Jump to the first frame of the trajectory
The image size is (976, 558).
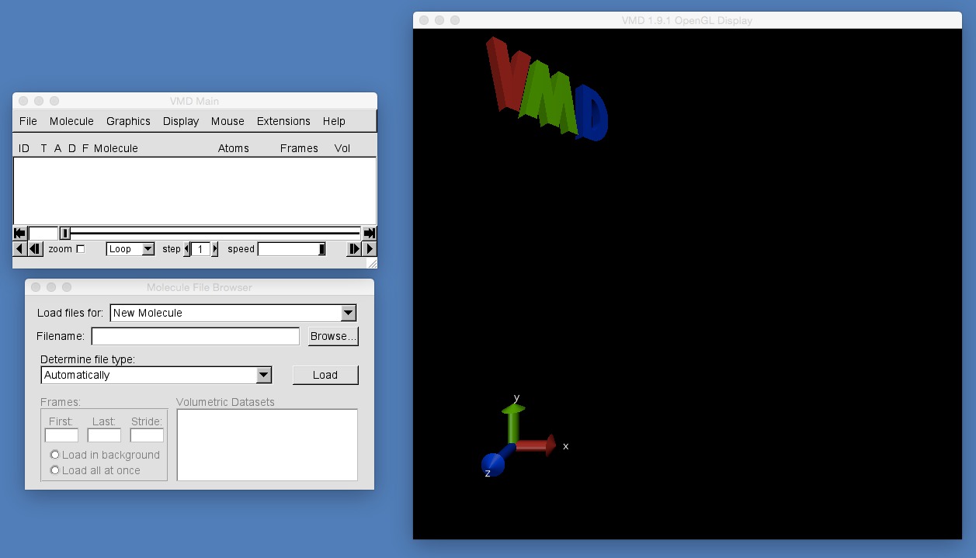(x=20, y=233)
